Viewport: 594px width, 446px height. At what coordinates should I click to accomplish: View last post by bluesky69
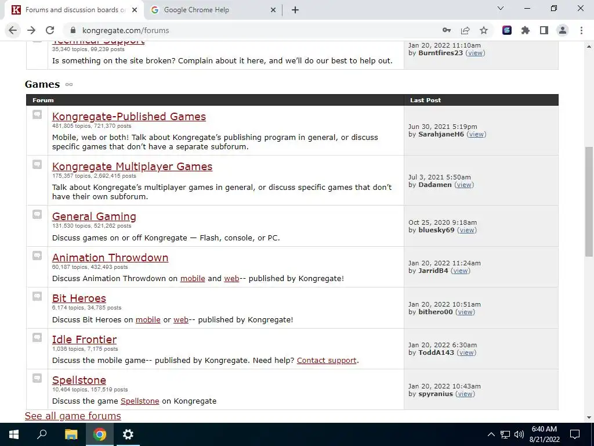pyautogui.click(x=467, y=230)
